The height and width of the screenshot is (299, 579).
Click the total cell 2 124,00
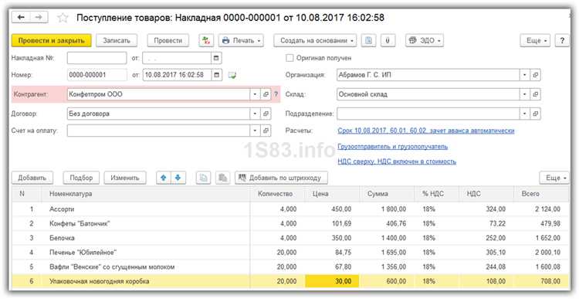[x=541, y=209]
